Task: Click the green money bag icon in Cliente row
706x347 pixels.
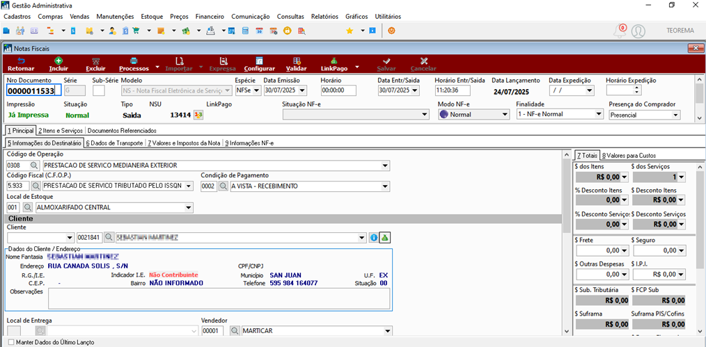Action: [x=384, y=237]
